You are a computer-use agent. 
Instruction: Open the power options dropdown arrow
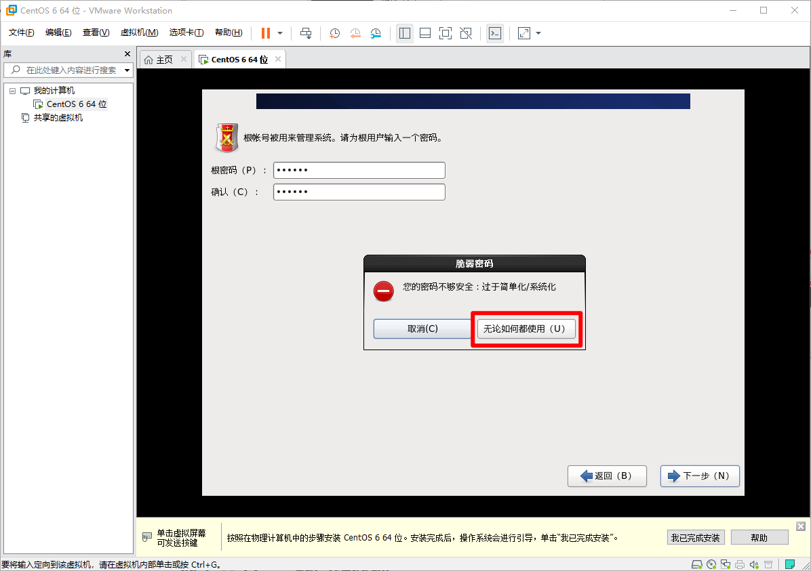pyautogui.click(x=280, y=33)
